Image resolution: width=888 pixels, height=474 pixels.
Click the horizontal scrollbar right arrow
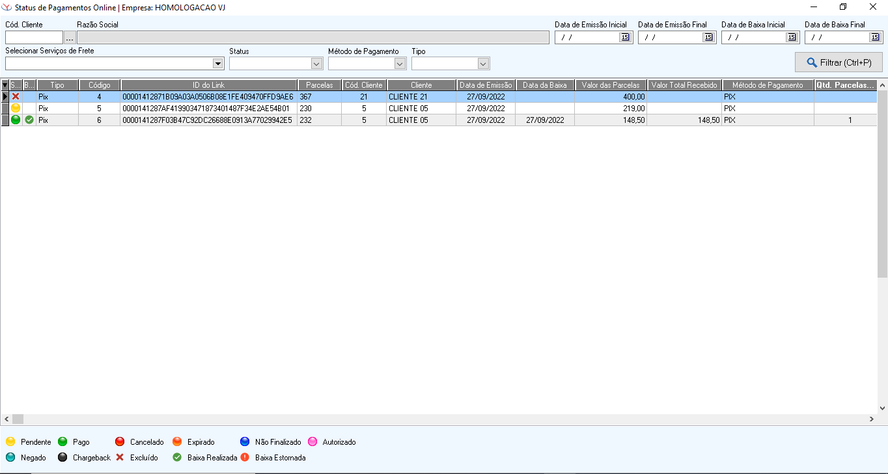[872, 419]
